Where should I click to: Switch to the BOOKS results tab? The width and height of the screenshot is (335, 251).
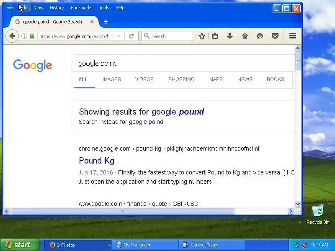point(276,79)
